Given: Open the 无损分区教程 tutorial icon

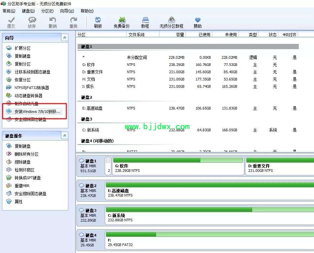Looking at the screenshot, I should (171, 22).
